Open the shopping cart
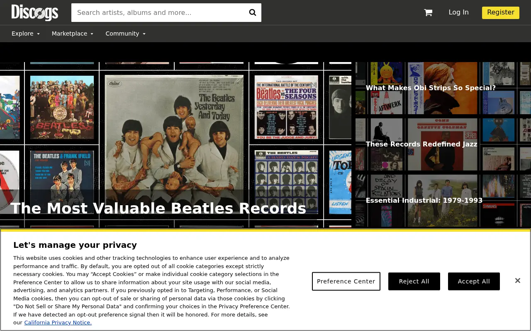This screenshot has width=531, height=331. tap(428, 12)
